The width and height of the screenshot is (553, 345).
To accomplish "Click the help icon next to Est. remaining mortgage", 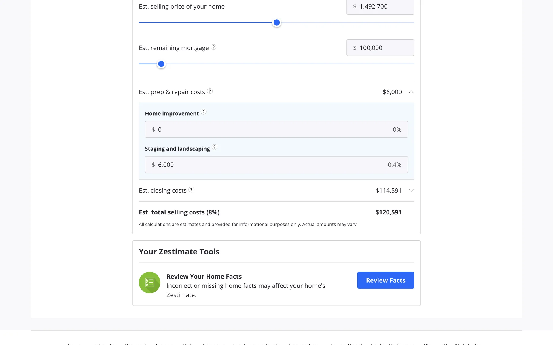I will pyautogui.click(x=213, y=47).
